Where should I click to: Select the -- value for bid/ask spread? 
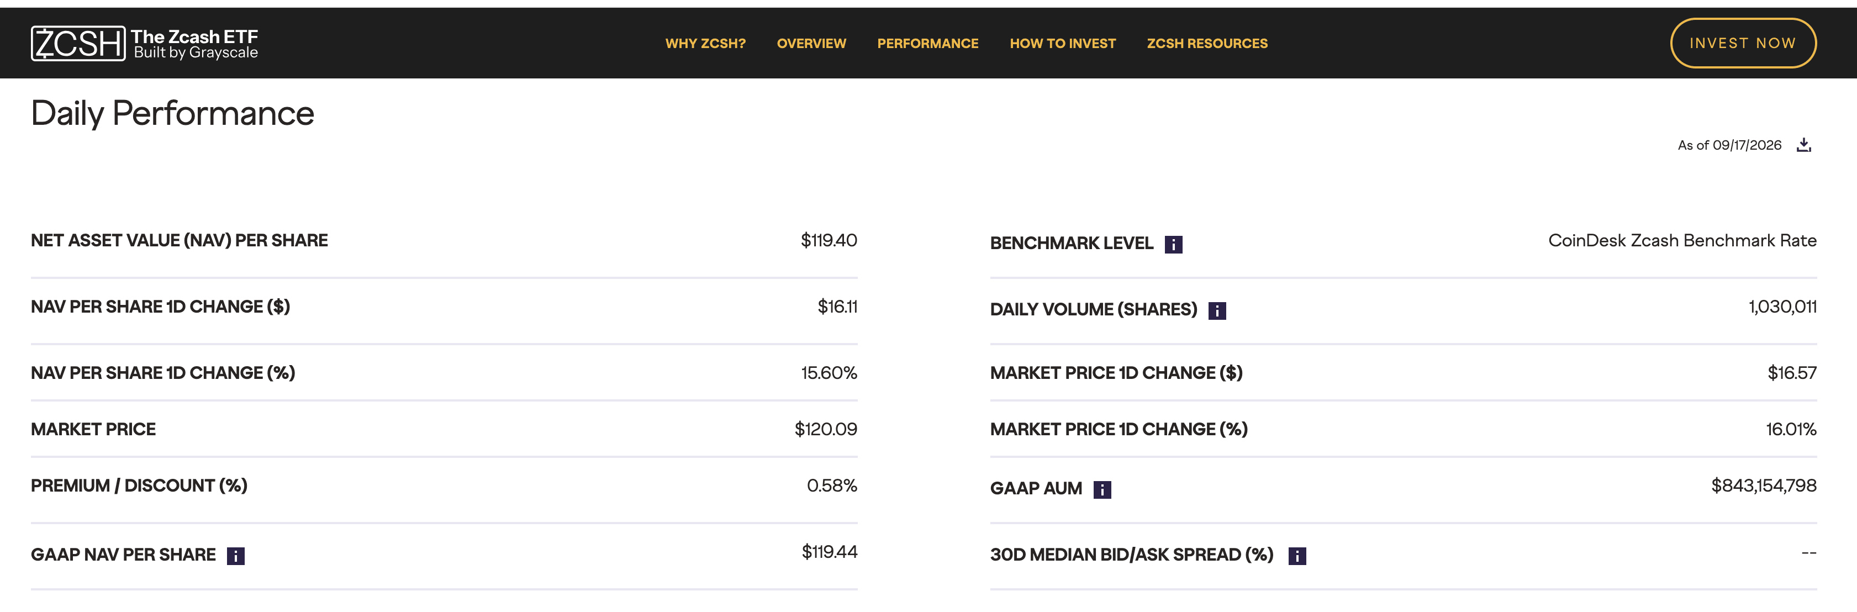click(x=1809, y=553)
